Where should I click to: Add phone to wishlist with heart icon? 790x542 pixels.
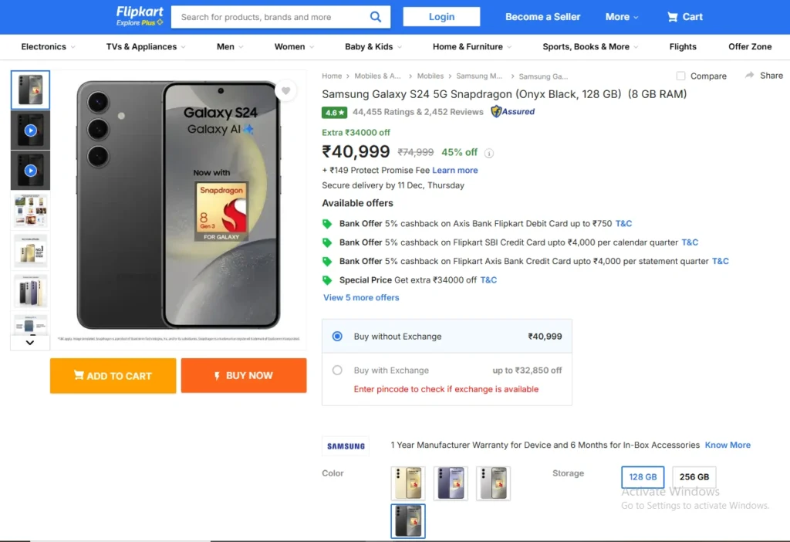[x=285, y=91]
